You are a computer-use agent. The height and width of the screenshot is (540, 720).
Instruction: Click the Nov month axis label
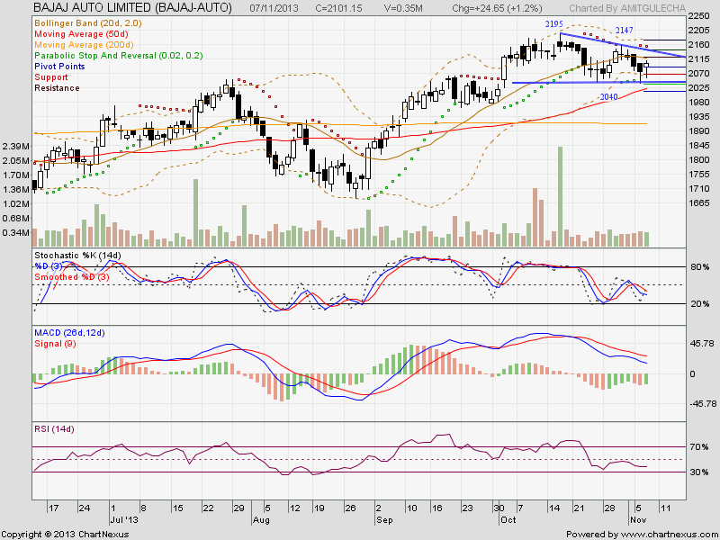coord(638,520)
